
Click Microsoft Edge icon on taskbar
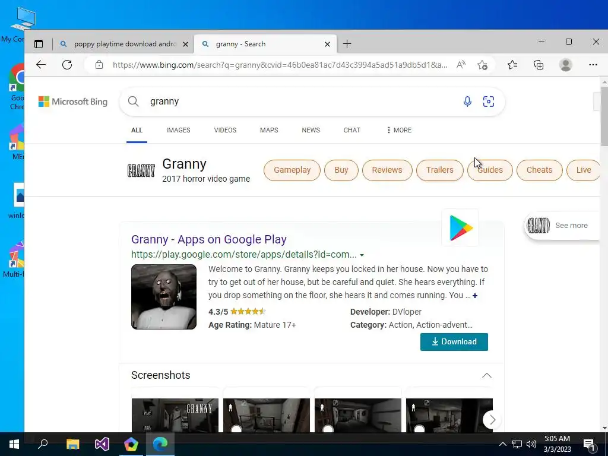(160, 444)
